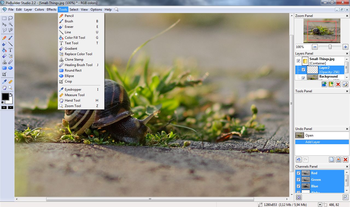
Task: Click the zoom in plus button
Action: coord(345,47)
